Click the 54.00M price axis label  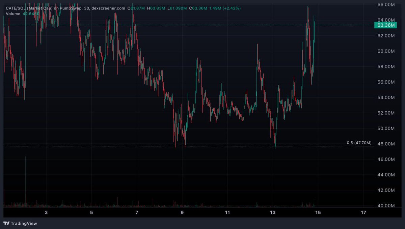[386, 97]
